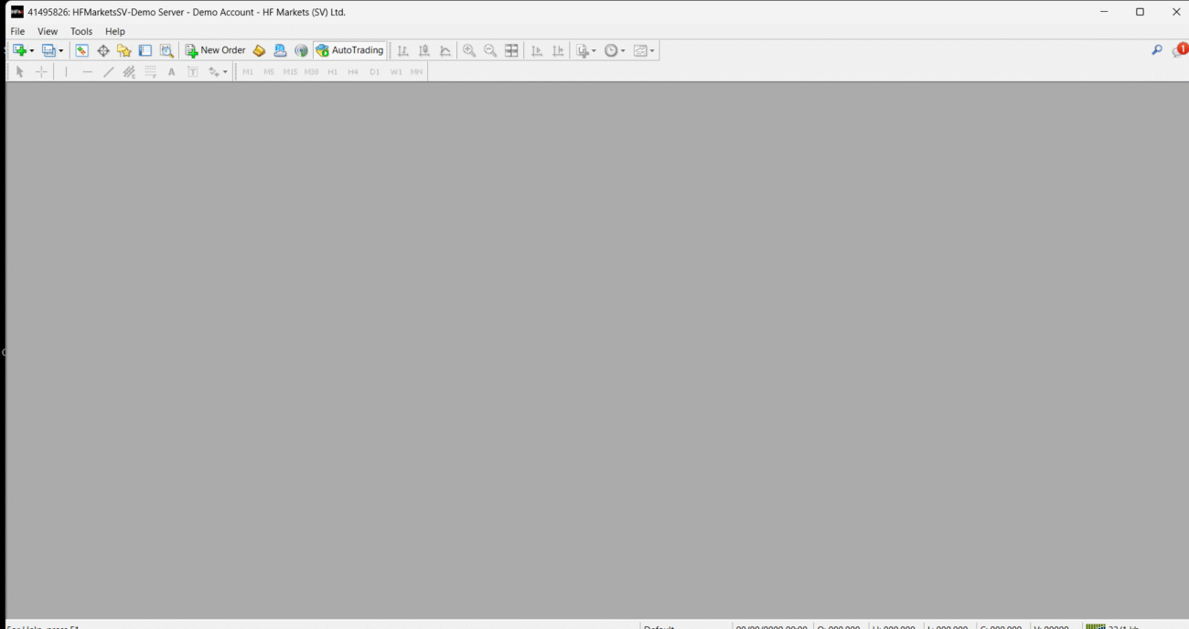Expand the Profiles dropdown arrow
This screenshot has width=1189, height=629.
(x=61, y=51)
